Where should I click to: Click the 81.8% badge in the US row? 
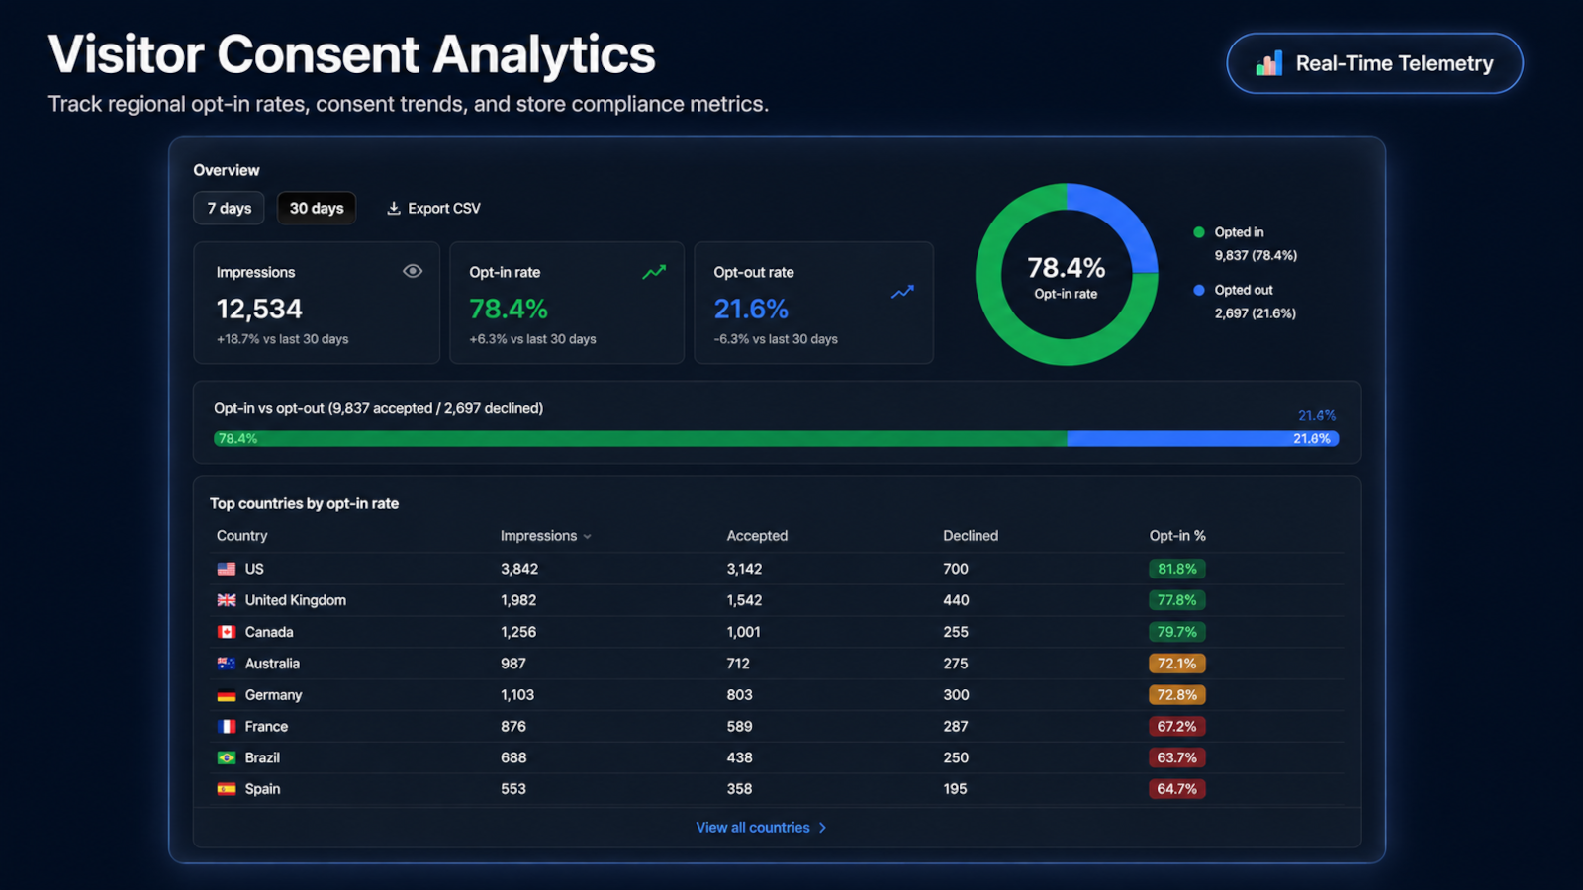pyautogui.click(x=1177, y=569)
